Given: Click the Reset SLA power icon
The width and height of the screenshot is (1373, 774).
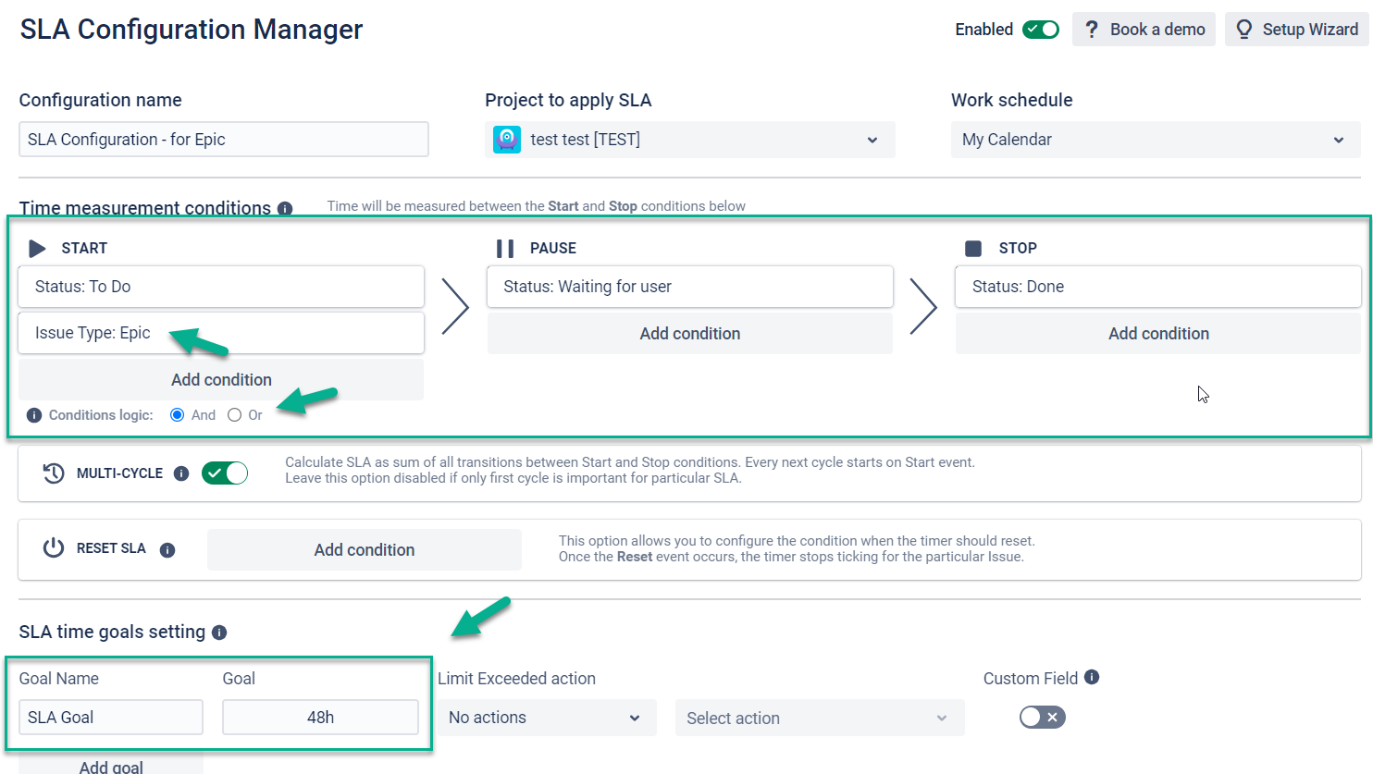Looking at the screenshot, I should click(54, 548).
